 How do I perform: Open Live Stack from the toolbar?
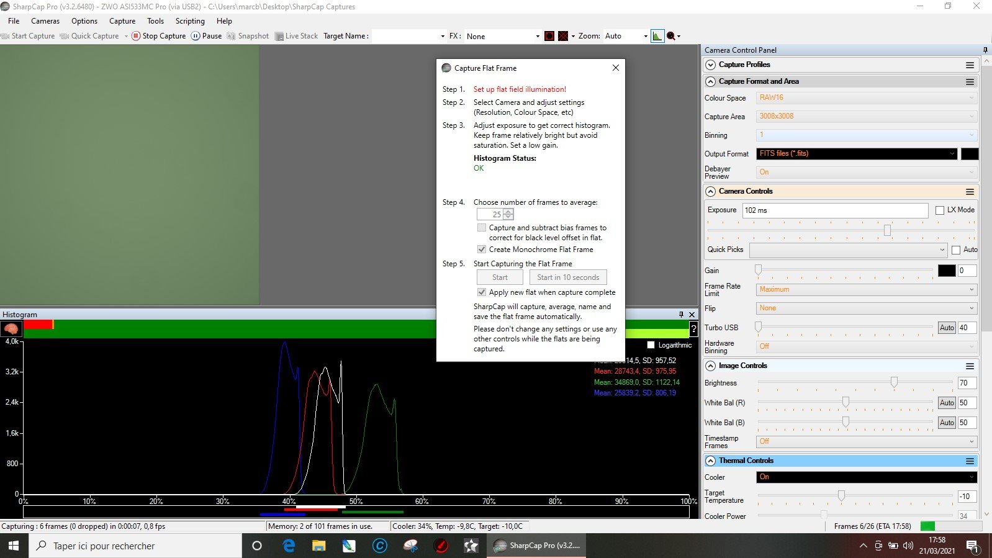[x=297, y=36]
